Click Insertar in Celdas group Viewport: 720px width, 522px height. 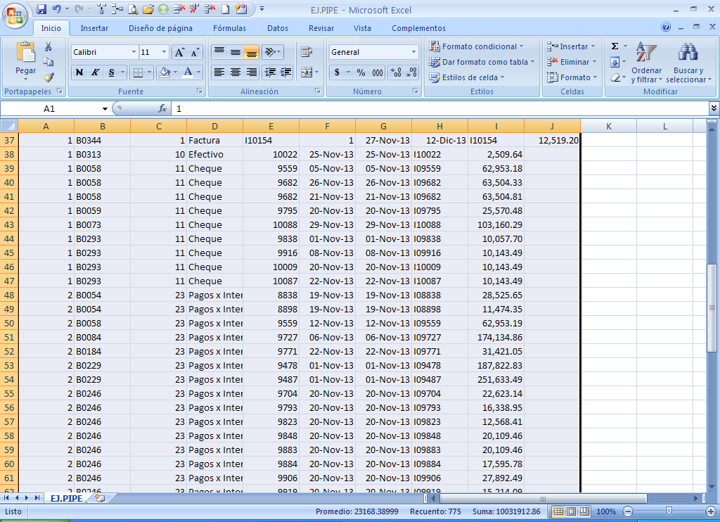coord(571,46)
